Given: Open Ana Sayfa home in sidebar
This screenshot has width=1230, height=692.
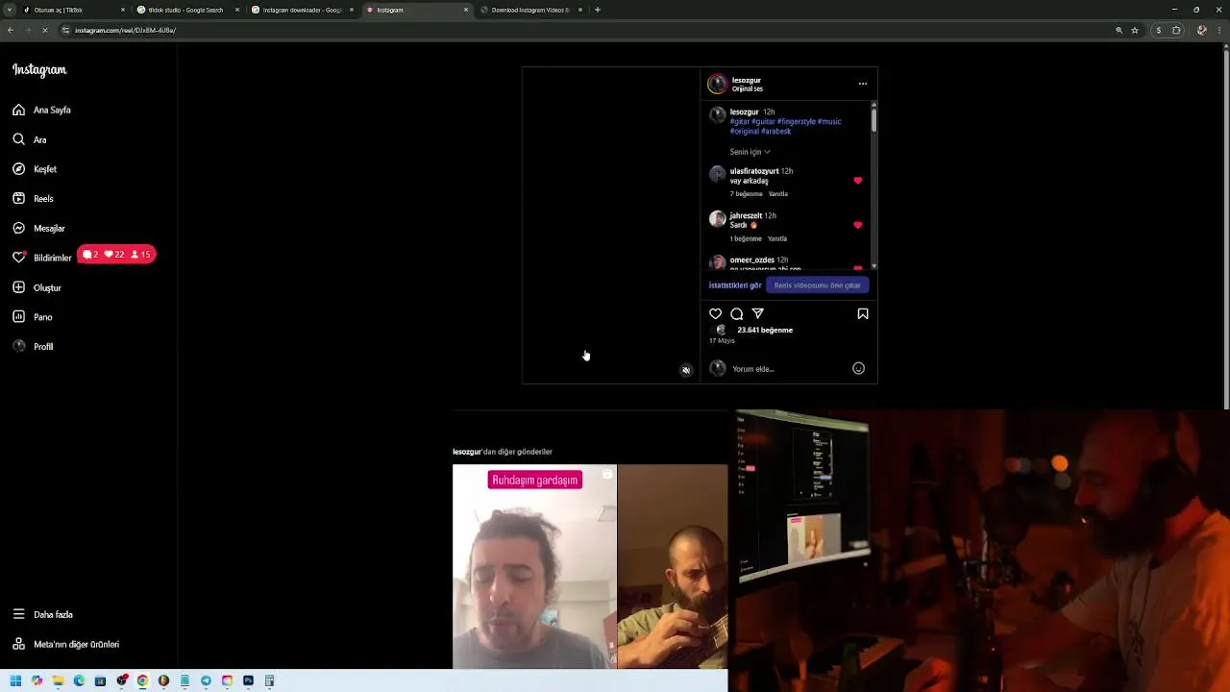Looking at the screenshot, I should (x=41, y=110).
